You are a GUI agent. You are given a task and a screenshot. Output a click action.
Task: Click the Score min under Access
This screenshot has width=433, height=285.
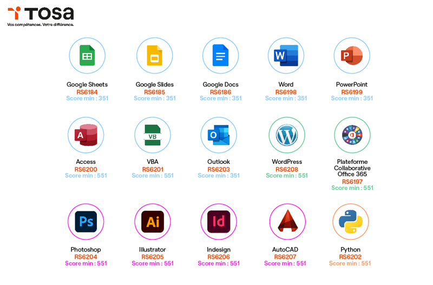86,176
